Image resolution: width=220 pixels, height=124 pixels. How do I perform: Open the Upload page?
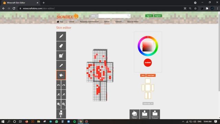[x=118, y=22]
